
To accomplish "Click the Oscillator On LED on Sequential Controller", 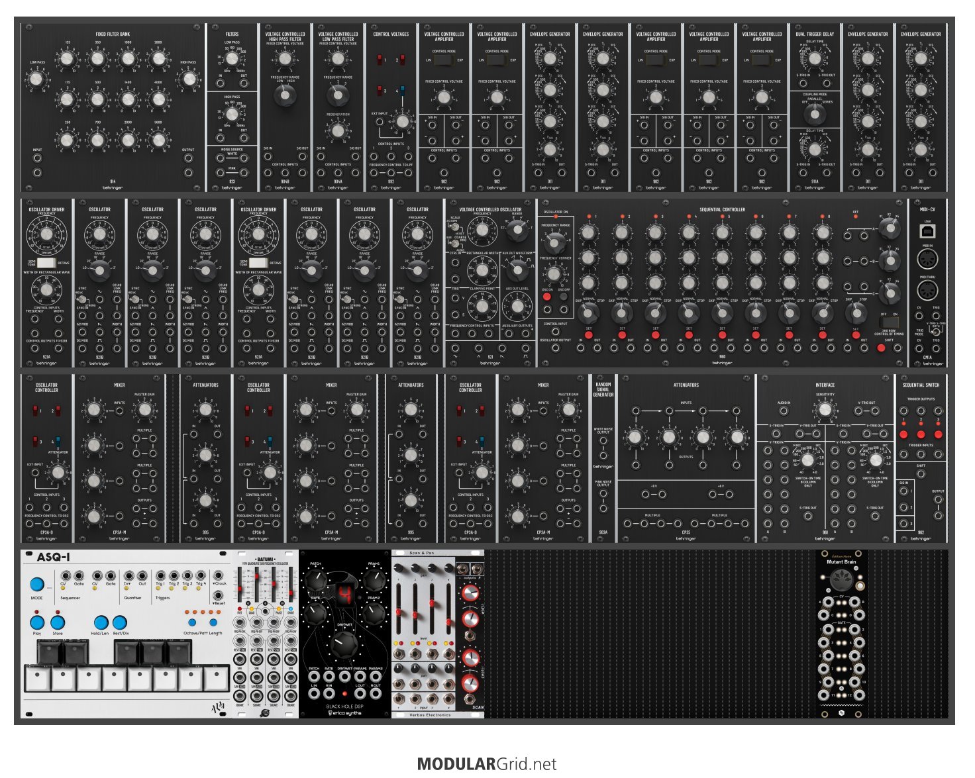I will pyautogui.click(x=555, y=217).
